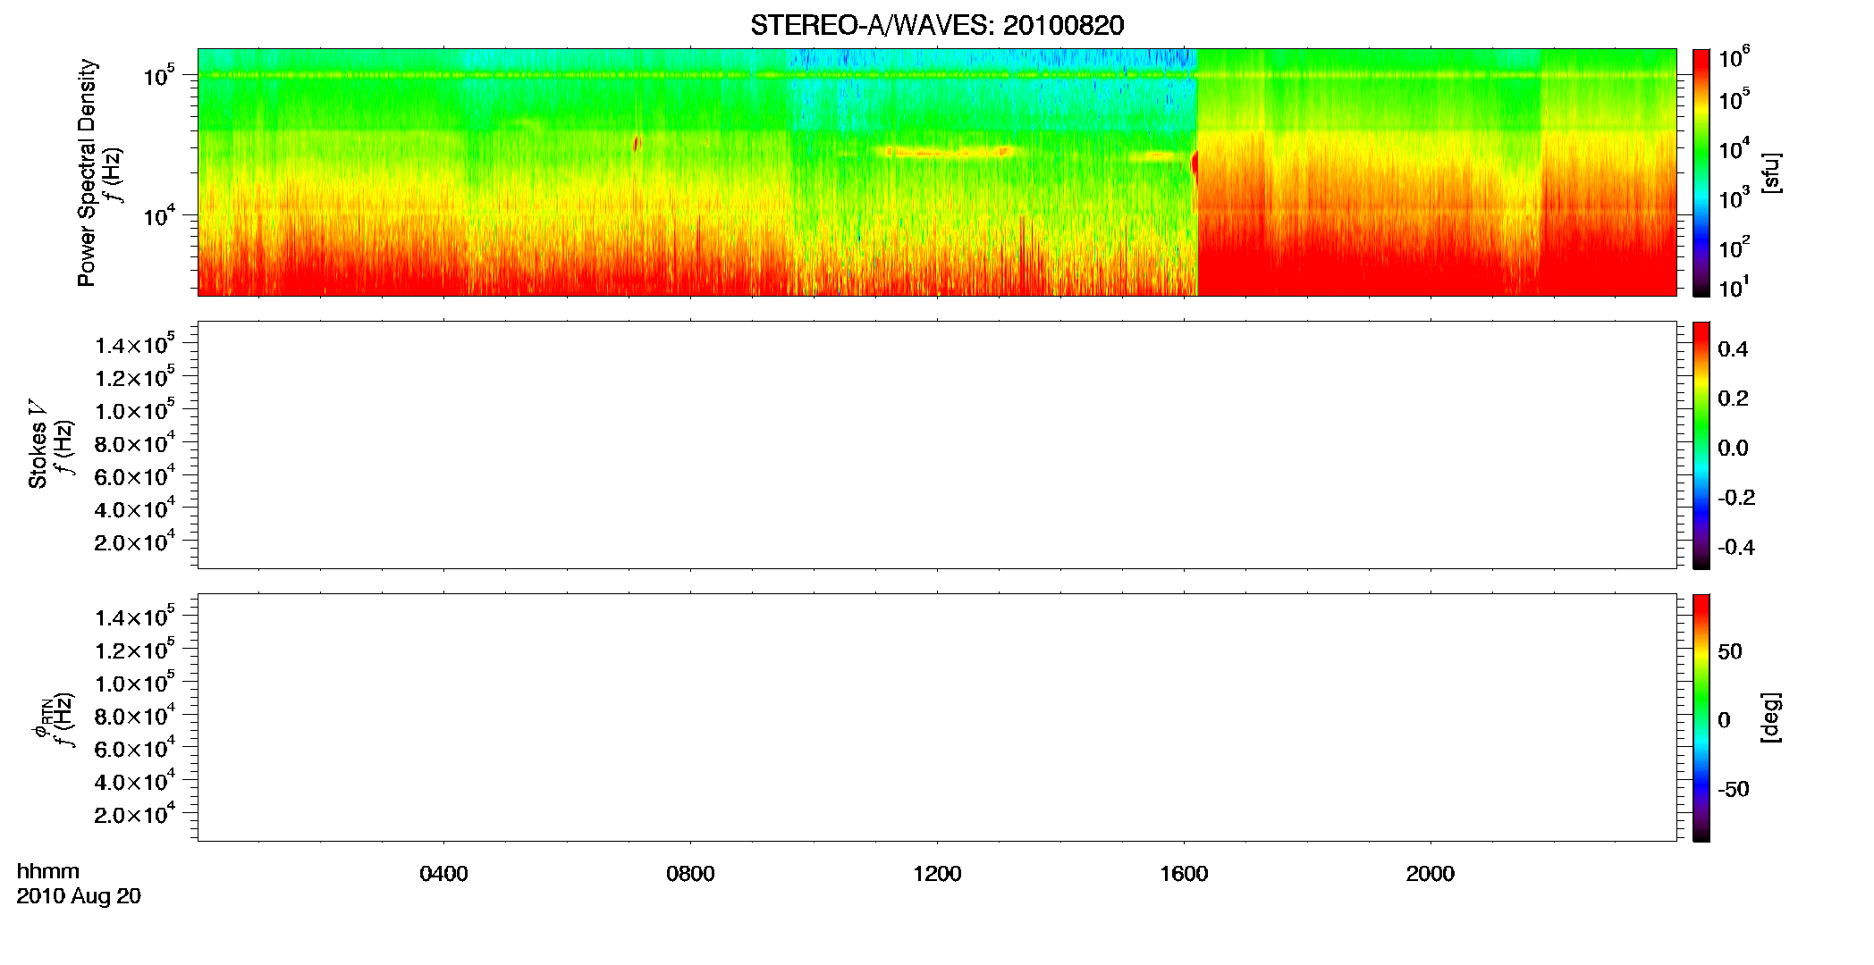
Task: Click the phi RTN colorbar in degrees
Action: coord(1701,717)
